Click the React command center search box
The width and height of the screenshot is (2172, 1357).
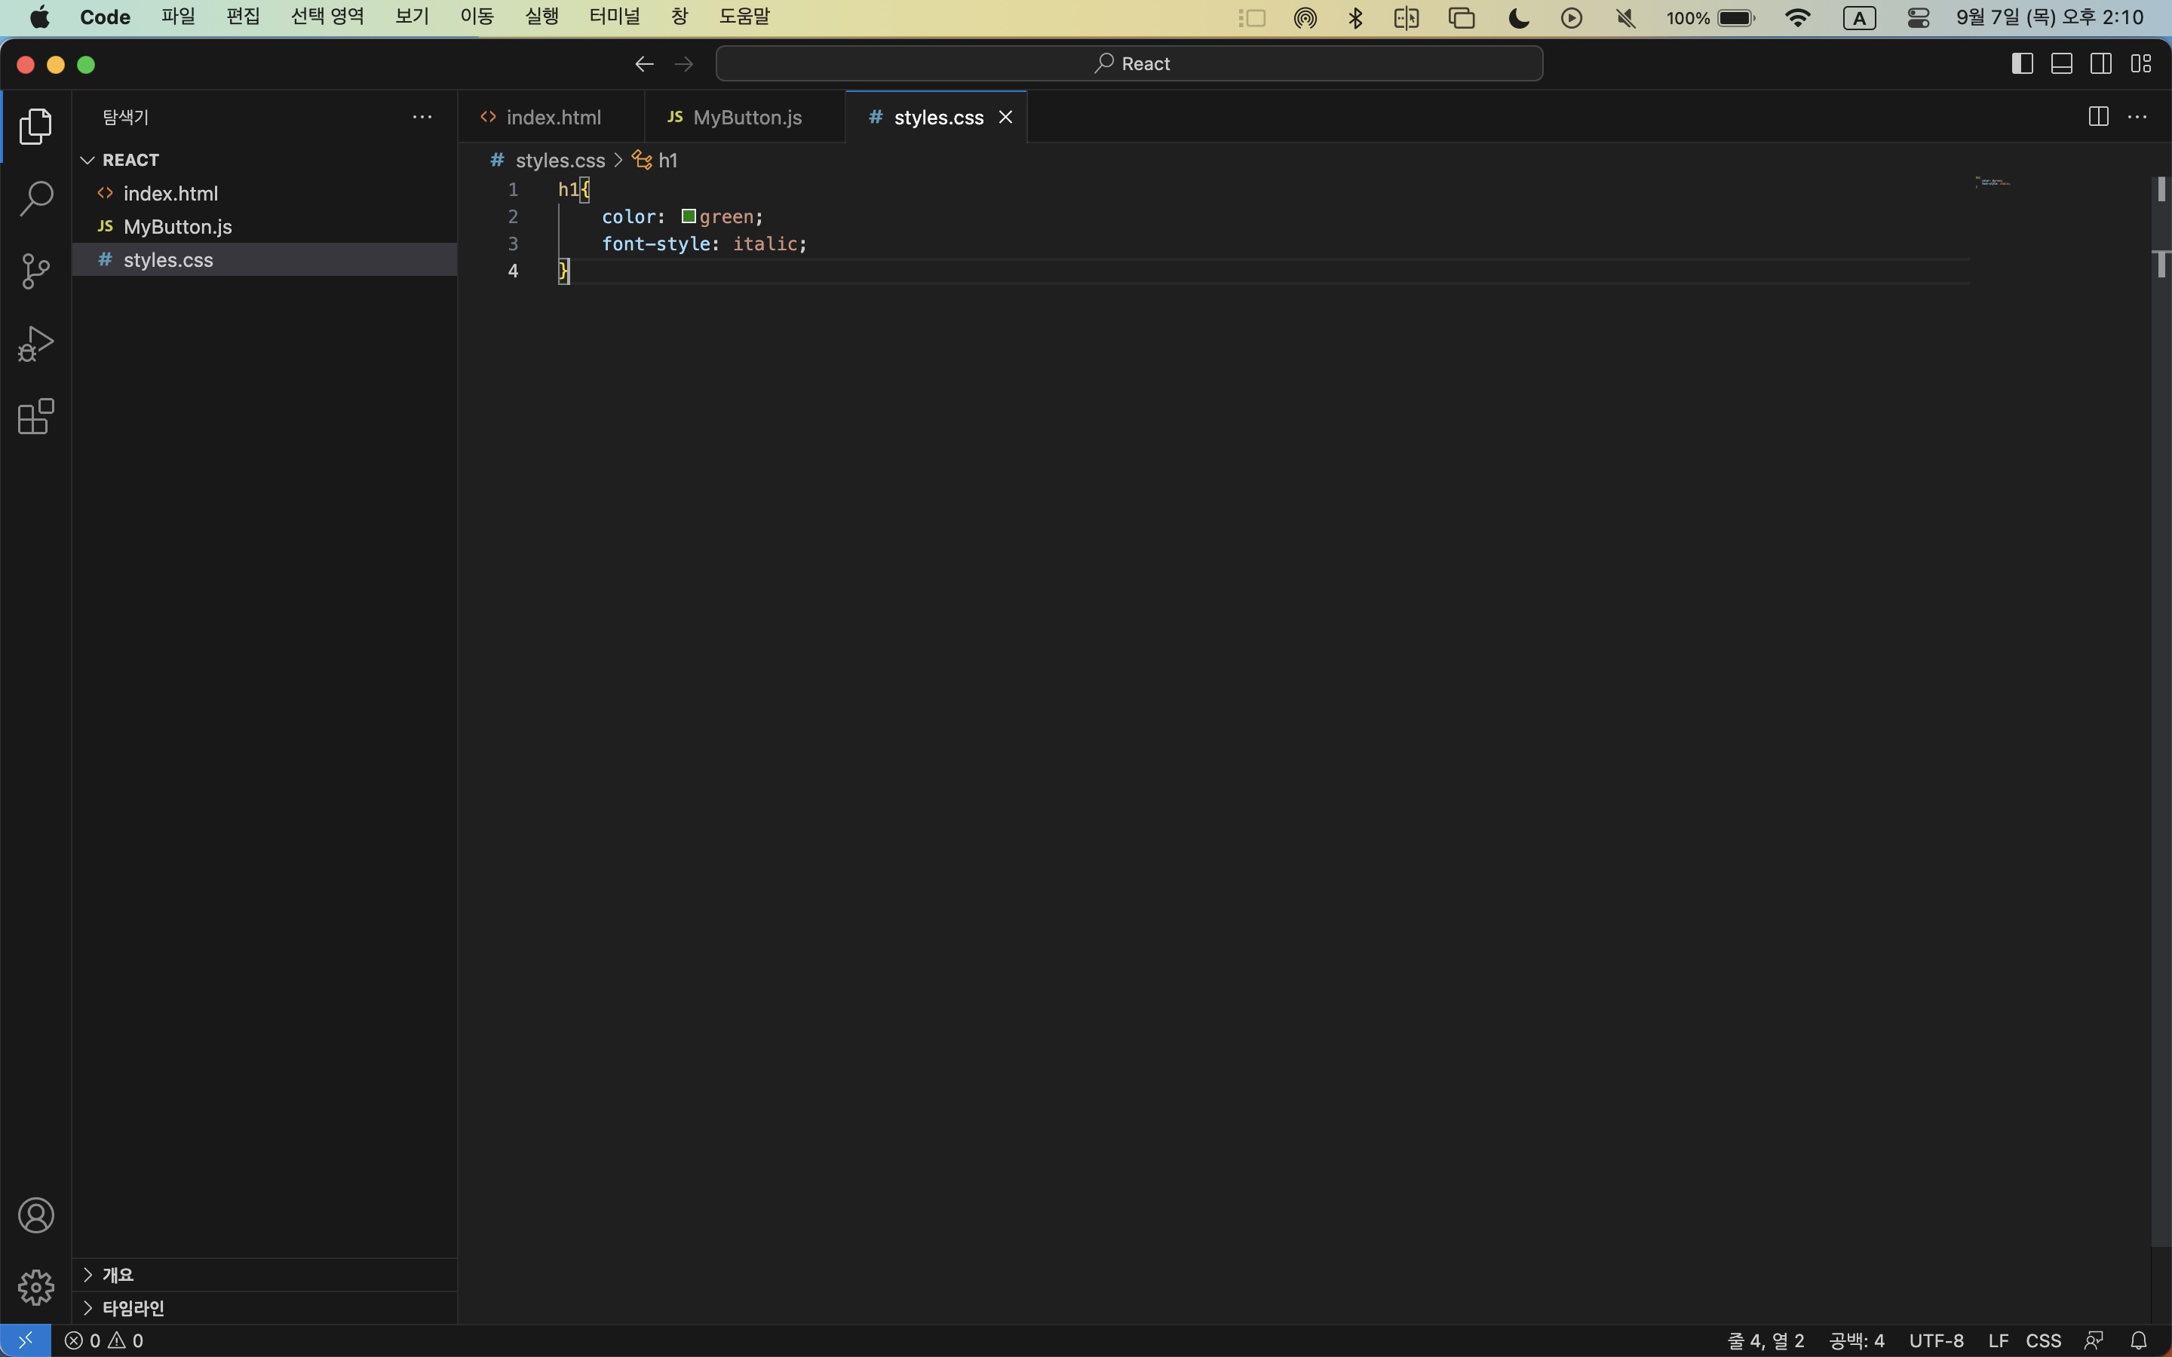point(1128,64)
